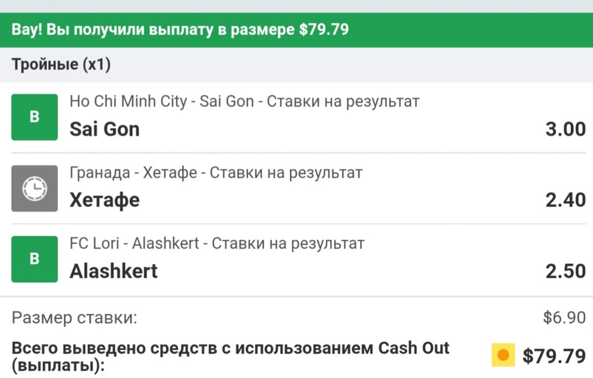Click the $79.79 Cash Out total amount

coord(554,356)
